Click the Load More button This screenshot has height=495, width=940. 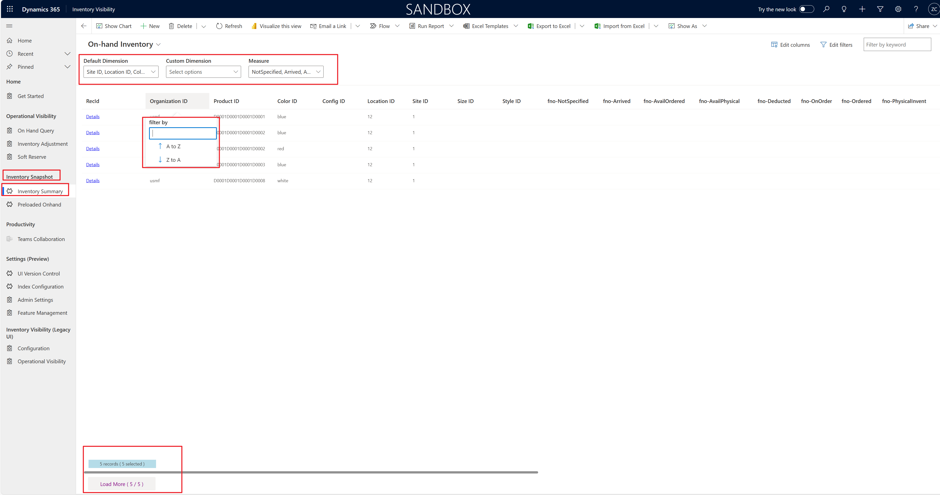point(122,484)
